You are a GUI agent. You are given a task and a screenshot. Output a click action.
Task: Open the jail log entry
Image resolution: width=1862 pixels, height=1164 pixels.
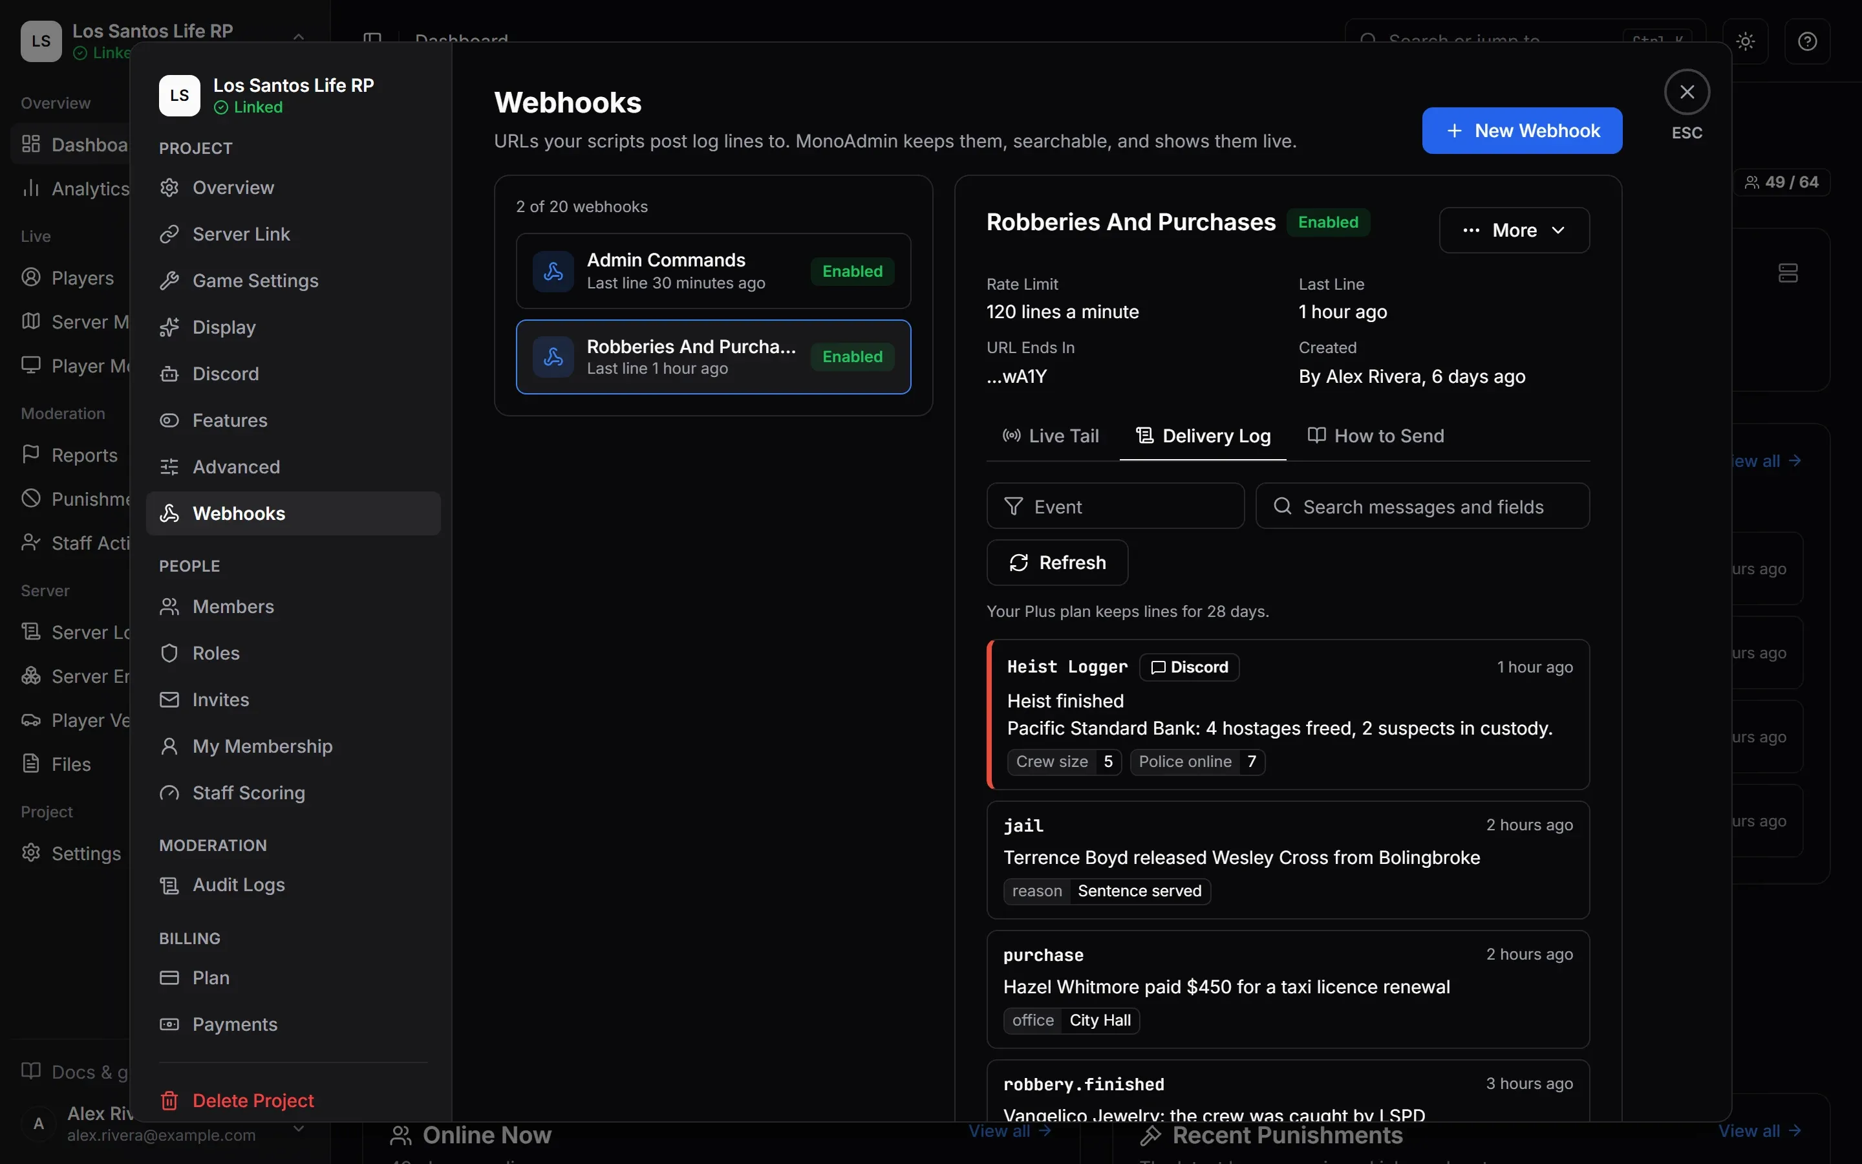[1288, 860]
